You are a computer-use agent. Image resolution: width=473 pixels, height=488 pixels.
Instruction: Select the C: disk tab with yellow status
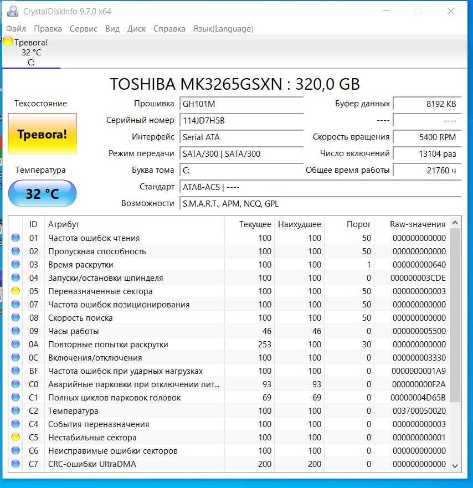coord(31,52)
